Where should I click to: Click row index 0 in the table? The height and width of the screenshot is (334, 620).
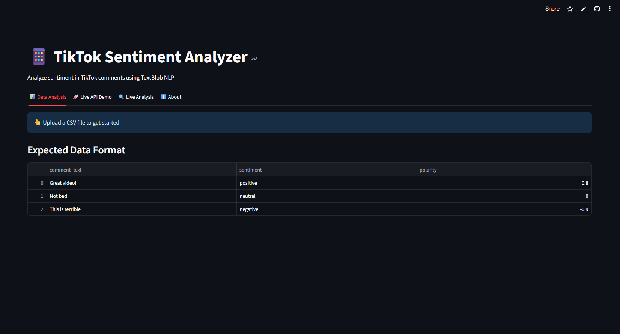click(37, 183)
